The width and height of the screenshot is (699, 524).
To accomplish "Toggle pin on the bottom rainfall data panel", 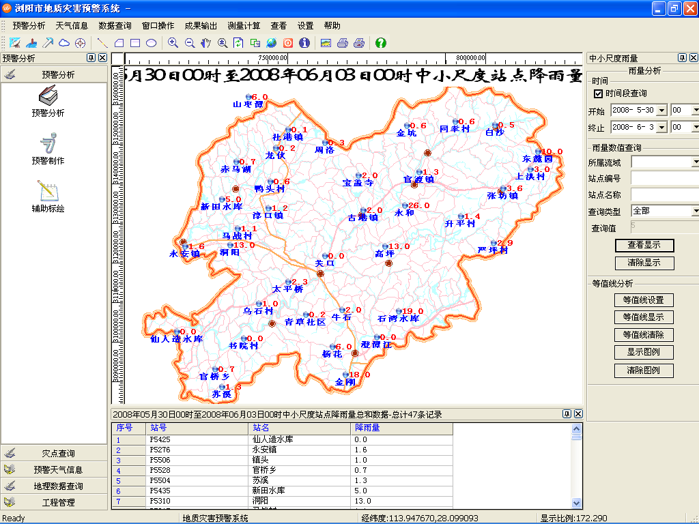I will 567,414.
